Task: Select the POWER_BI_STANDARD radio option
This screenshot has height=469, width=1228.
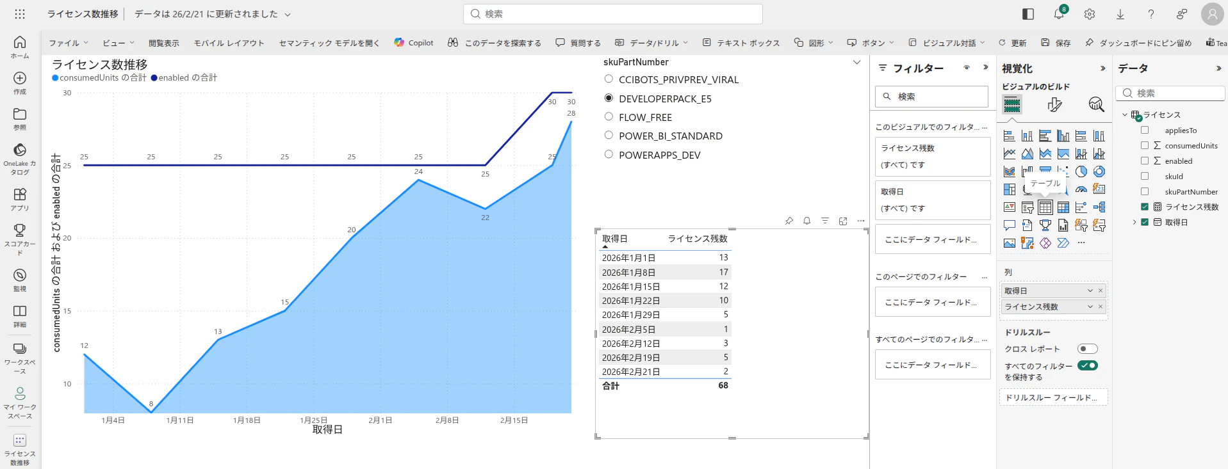Action: (609, 135)
